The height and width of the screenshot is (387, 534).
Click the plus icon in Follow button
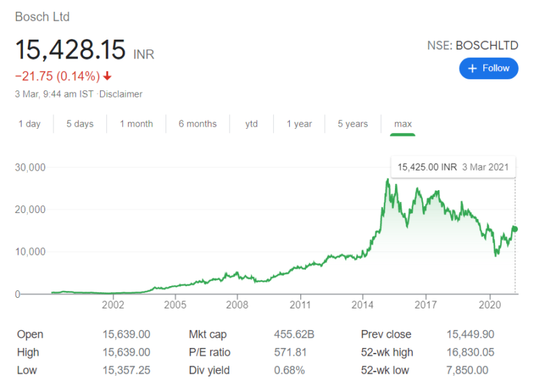point(472,68)
